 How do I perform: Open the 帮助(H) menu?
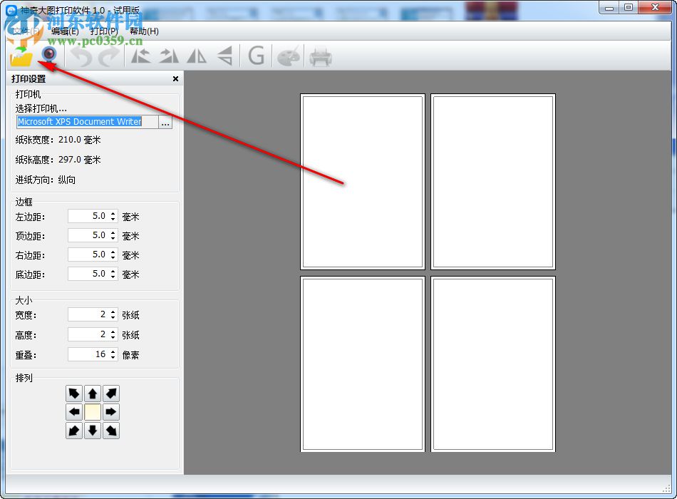tap(144, 31)
